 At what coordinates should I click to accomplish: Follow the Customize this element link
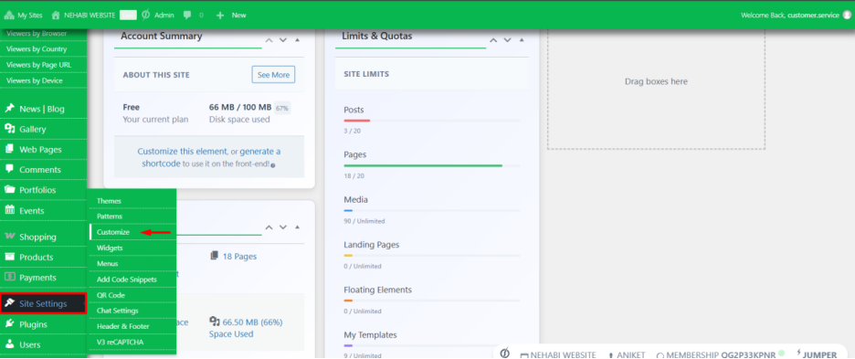(x=182, y=151)
